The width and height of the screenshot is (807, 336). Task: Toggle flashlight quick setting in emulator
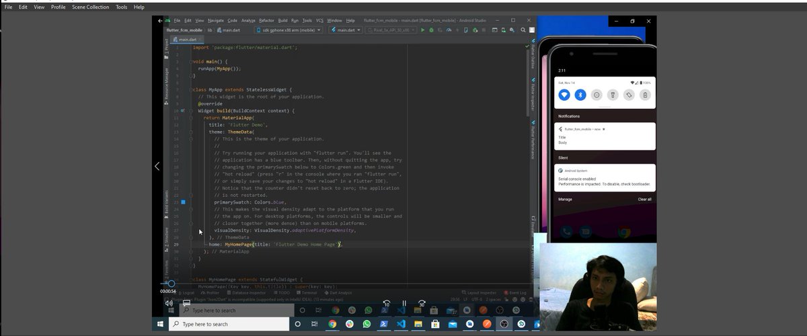pos(613,95)
